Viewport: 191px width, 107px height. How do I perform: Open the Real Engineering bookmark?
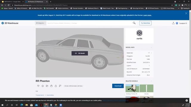pos(122,8)
